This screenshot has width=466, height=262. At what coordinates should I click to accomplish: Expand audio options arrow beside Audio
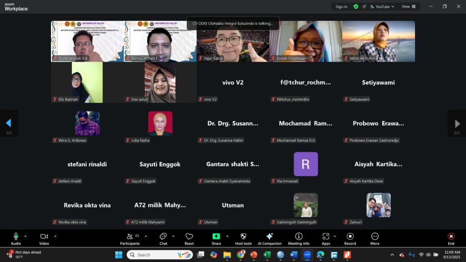(x=25, y=236)
